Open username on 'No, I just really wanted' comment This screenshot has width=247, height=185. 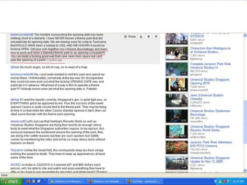coord(22,74)
